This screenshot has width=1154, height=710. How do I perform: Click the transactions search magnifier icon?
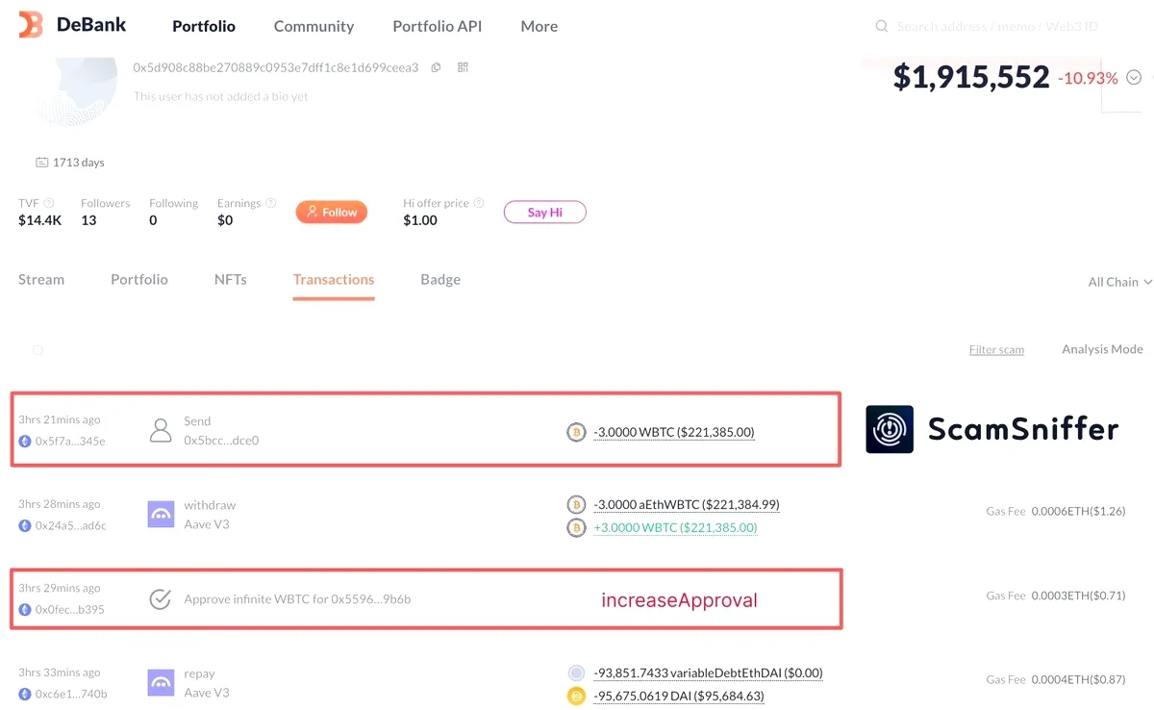coord(38,350)
